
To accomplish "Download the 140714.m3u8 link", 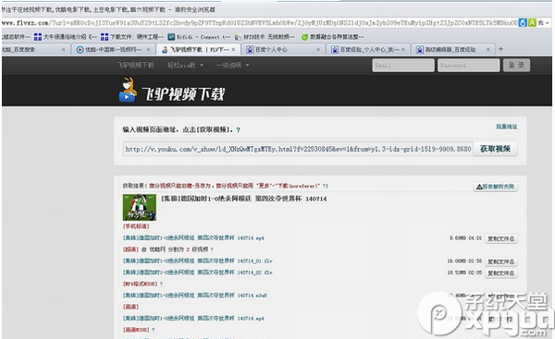I will 194,296.
